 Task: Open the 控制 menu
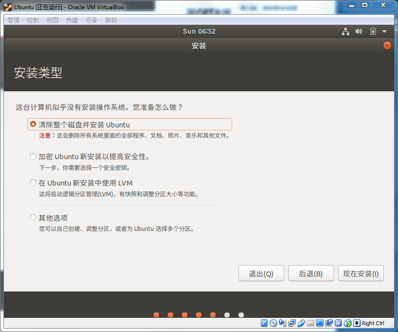point(33,20)
